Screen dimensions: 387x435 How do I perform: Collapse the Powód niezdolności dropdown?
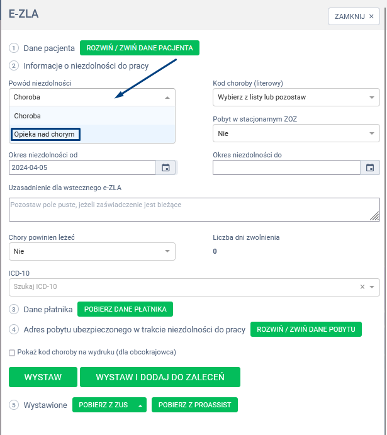coord(167,98)
